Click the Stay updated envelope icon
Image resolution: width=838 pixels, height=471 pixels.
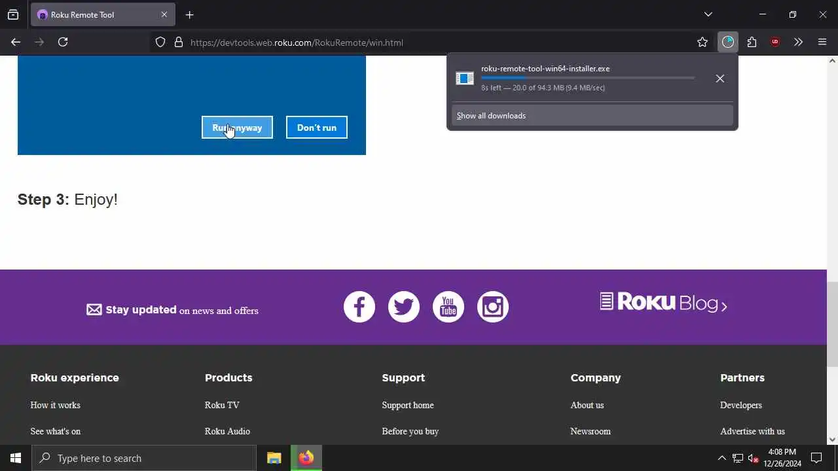click(94, 309)
